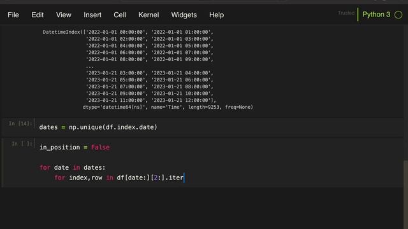Click the length=9253 value in output
The image size is (408, 229).
(204, 108)
